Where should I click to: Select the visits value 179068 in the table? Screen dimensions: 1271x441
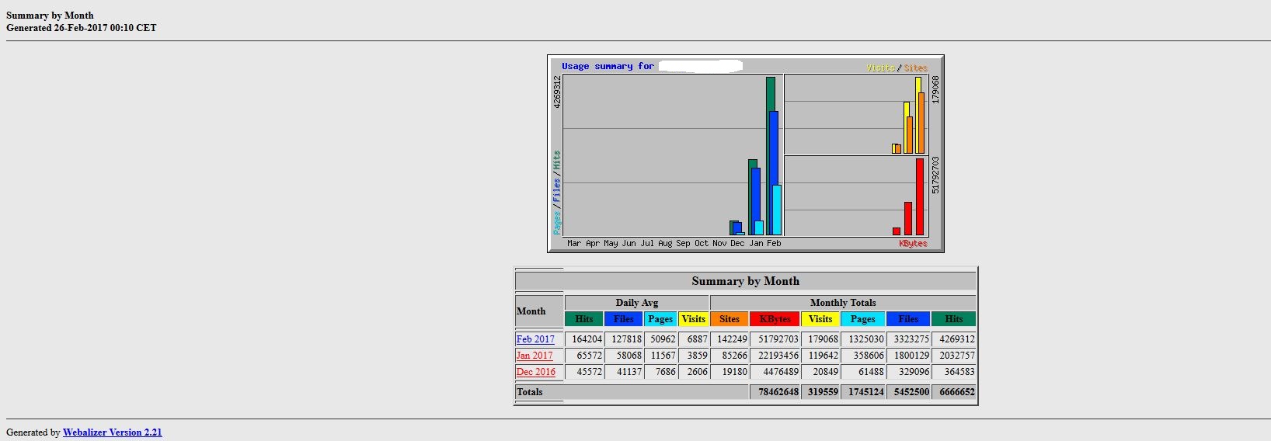coord(823,339)
